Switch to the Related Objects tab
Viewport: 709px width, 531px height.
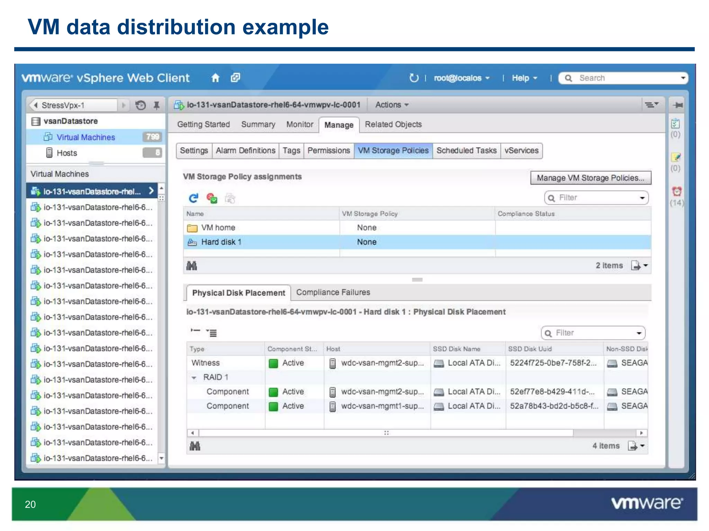pos(393,124)
